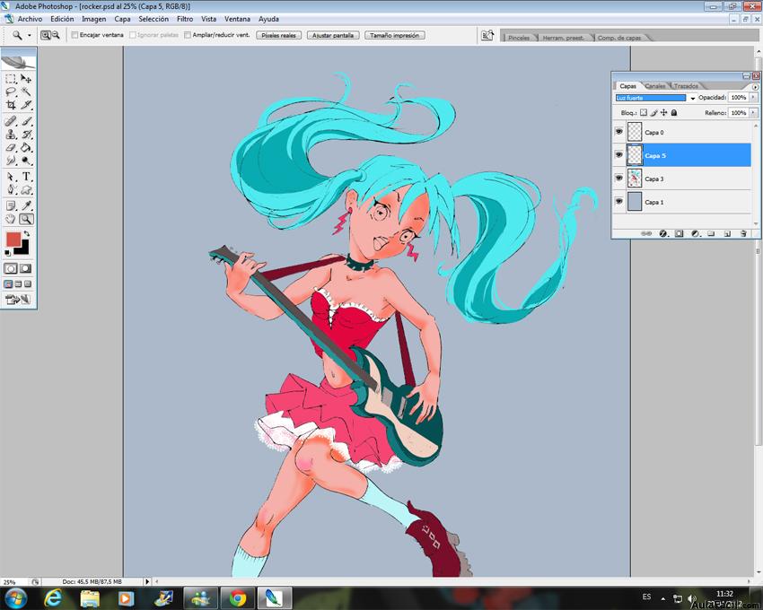Screen dimensions: 763x610
Task: Open Capa menu
Action: [x=122, y=19]
